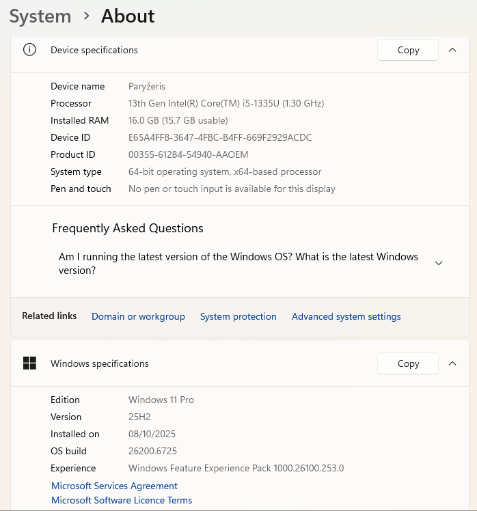Select Product ID value 00355-61284-54940-AAOEM
The width and height of the screenshot is (477, 511).
[x=189, y=154]
